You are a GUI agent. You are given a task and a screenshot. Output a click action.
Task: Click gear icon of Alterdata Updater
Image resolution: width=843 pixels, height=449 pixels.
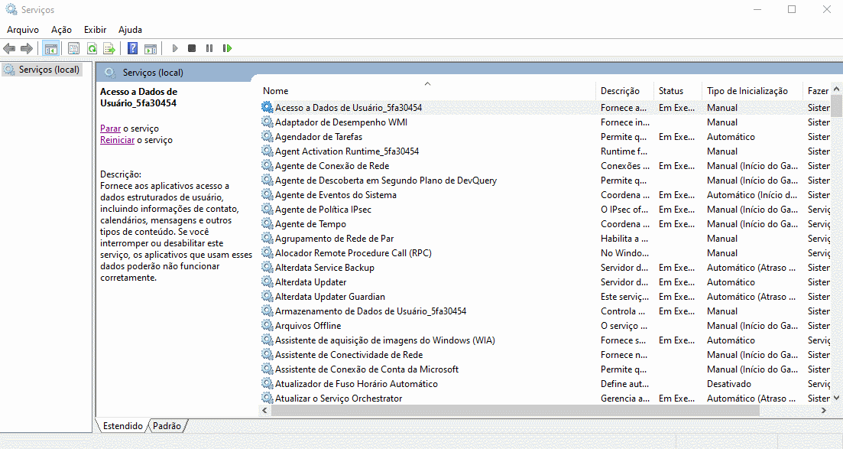tap(267, 281)
